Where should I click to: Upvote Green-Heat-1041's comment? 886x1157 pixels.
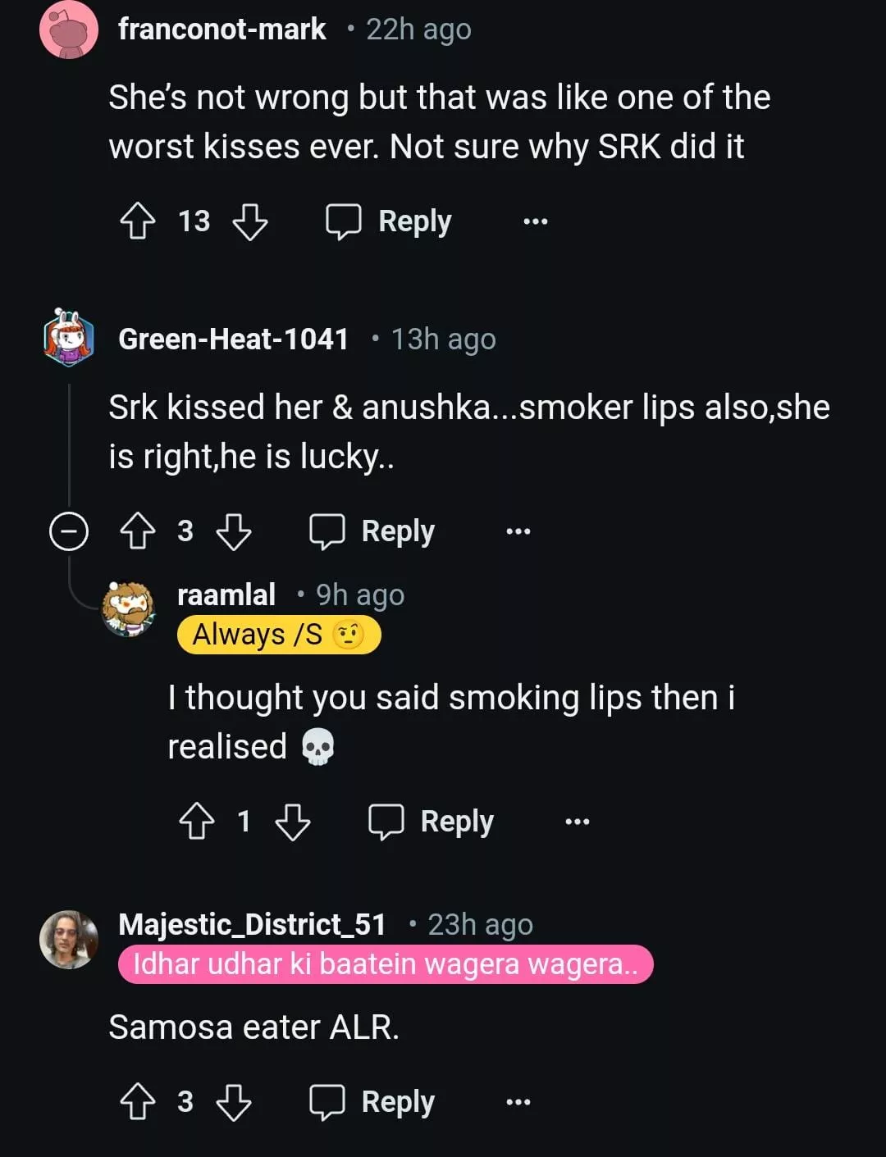click(137, 531)
